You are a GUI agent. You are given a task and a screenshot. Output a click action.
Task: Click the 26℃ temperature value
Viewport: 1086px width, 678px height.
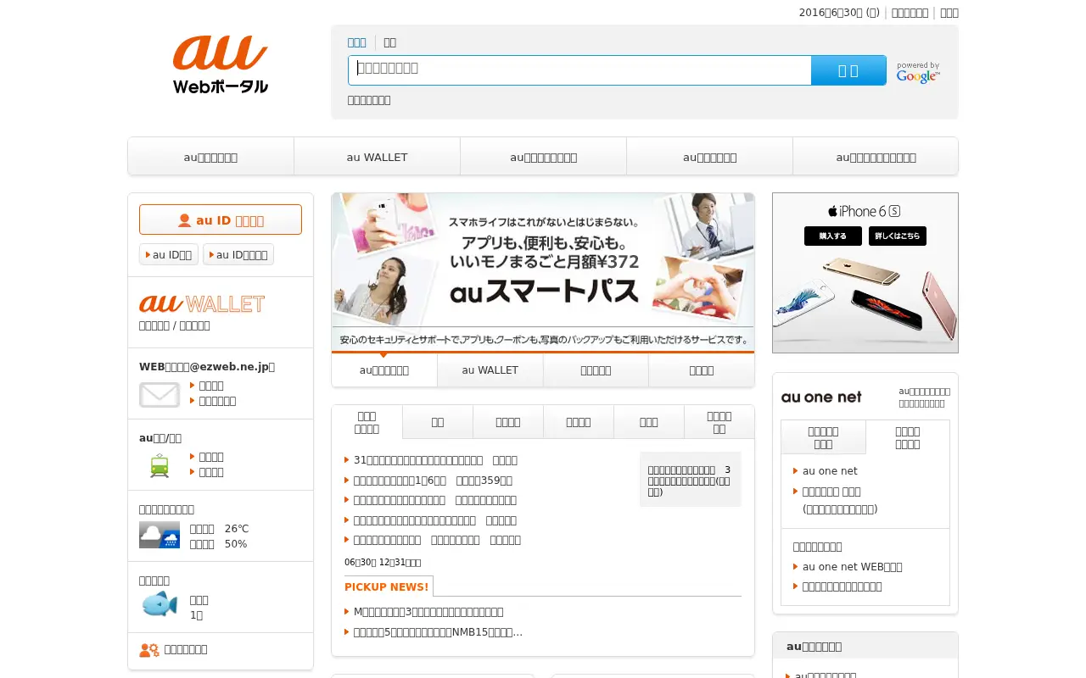(237, 529)
